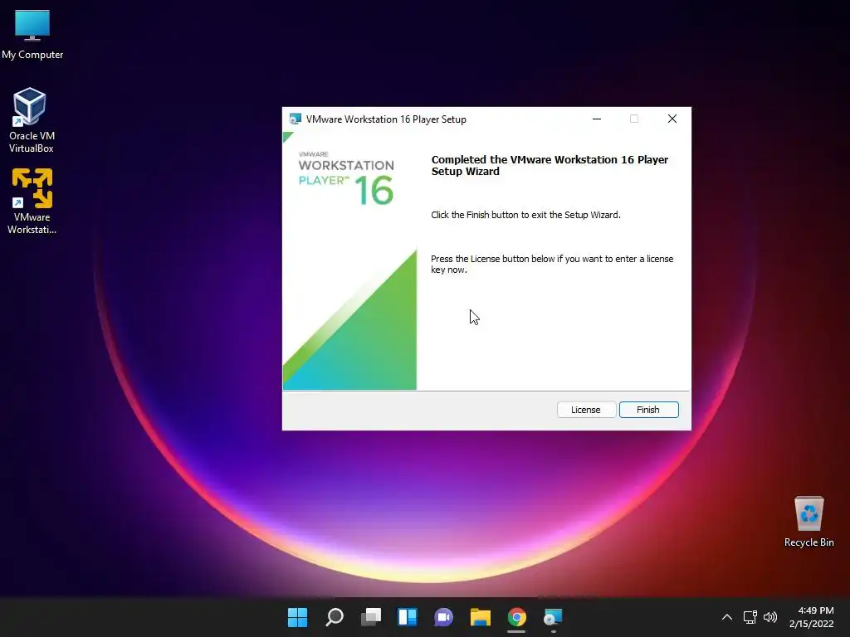
Task: Click the 'Click the Finish button to exit' text
Action: [x=525, y=215]
